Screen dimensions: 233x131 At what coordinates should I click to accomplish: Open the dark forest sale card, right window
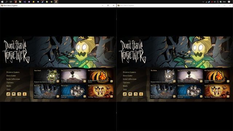click(163, 91)
